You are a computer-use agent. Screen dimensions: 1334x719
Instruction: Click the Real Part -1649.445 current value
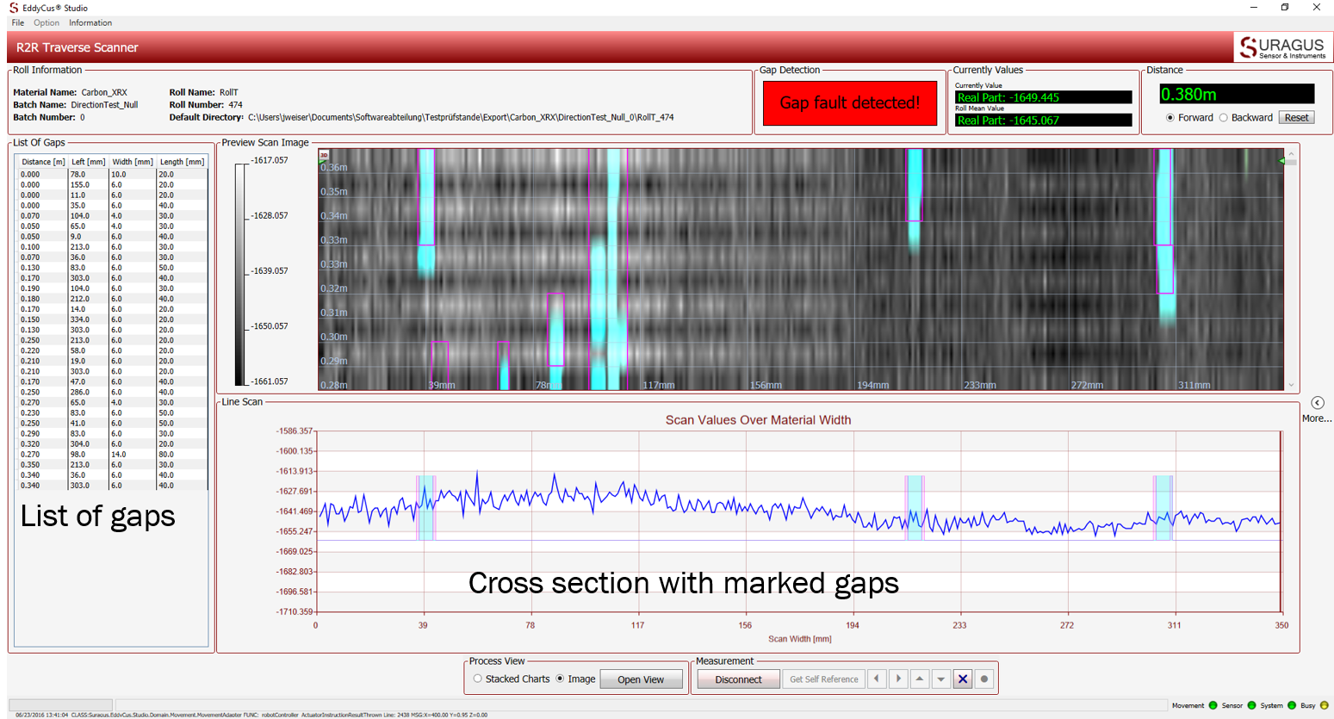[1044, 97]
